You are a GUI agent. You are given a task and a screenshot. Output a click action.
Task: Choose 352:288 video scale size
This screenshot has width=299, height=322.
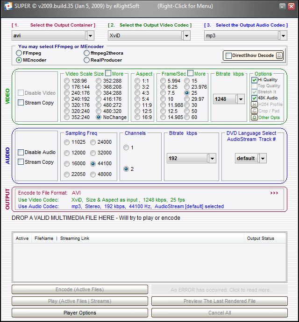coord(99,81)
